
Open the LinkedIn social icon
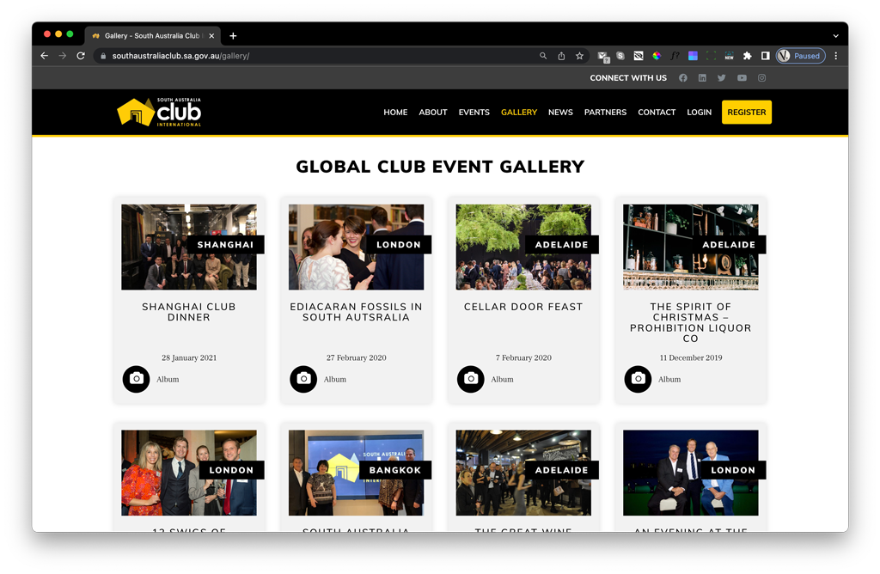[702, 78]
